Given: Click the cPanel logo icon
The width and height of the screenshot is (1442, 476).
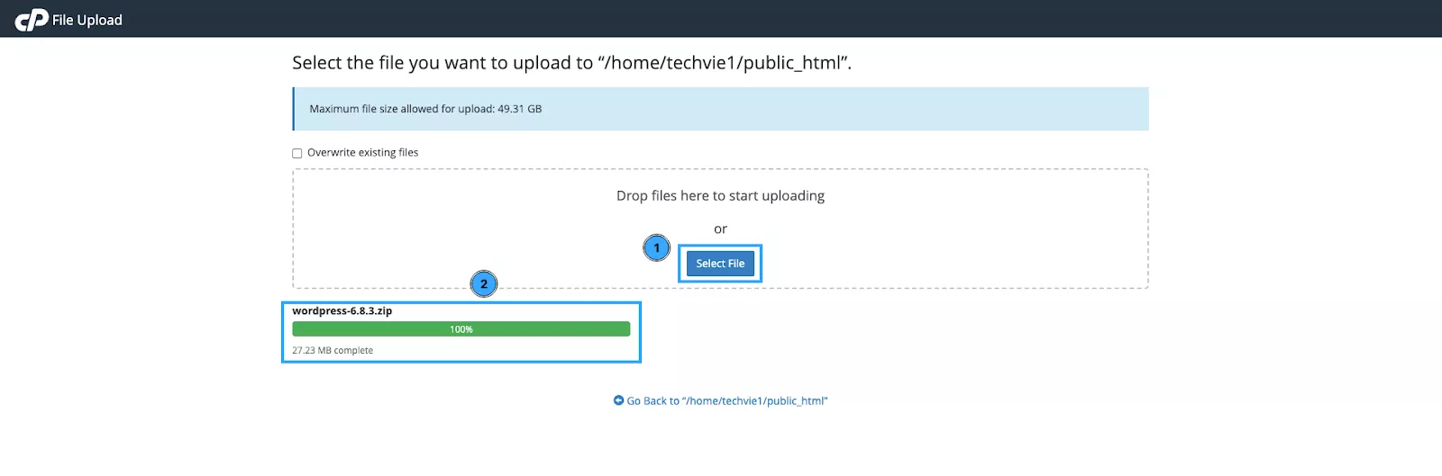Looking at the screenshot, I should pyautogui.click(x=32, y=20).
